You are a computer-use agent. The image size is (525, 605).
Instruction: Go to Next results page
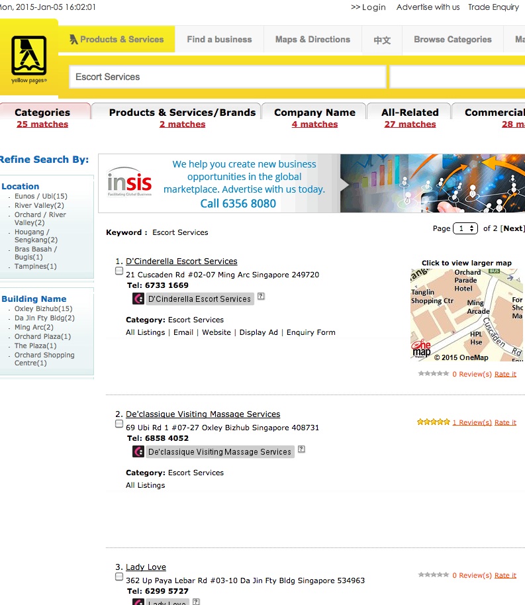[512, 228]
